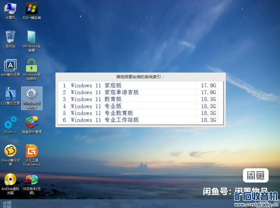Select the 分区助手(无损) icon

click(x=32, y=184)
